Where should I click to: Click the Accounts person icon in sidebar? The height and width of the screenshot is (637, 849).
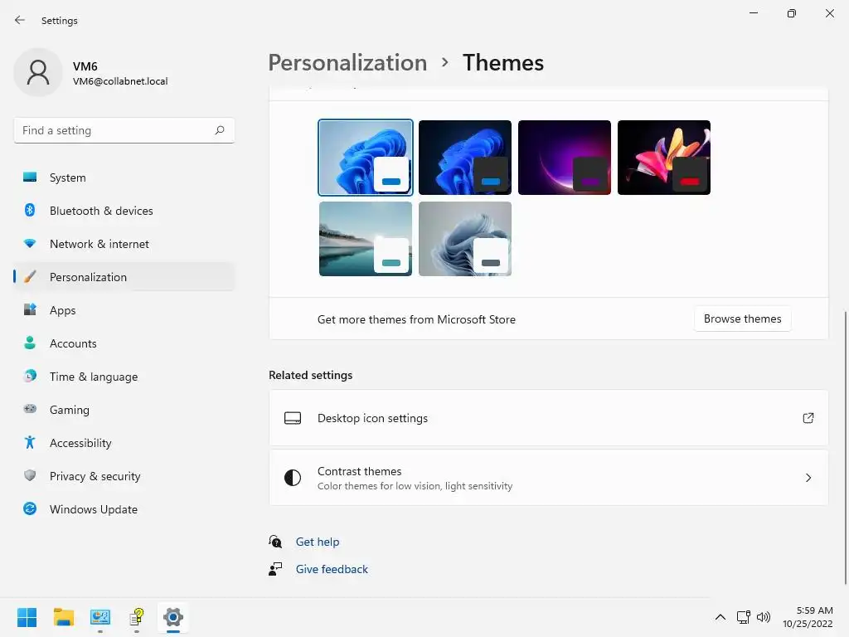pyautogui.click(x=30, y=343)
